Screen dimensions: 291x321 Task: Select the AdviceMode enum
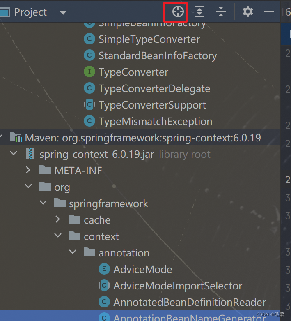(143, 269)
